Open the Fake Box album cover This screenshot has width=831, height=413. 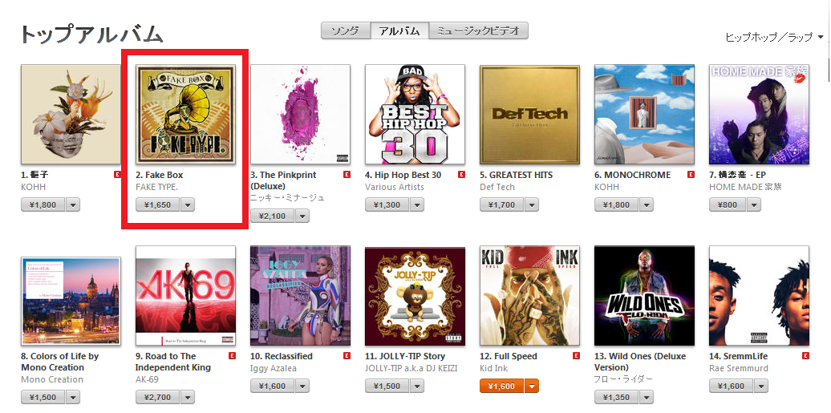[x=185, y=115]
